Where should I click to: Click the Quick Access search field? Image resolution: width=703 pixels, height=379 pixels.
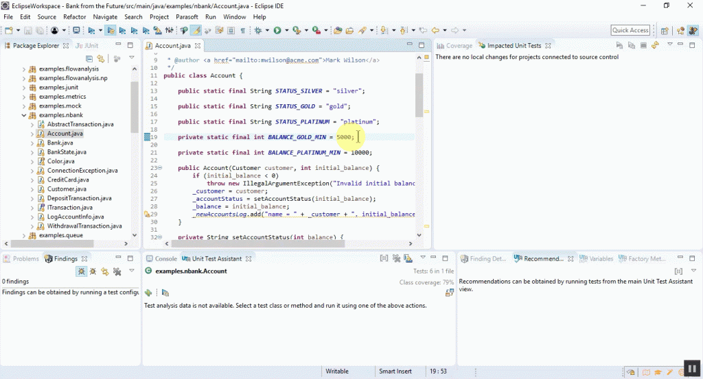pyautogui.click(x=630, y=30)
